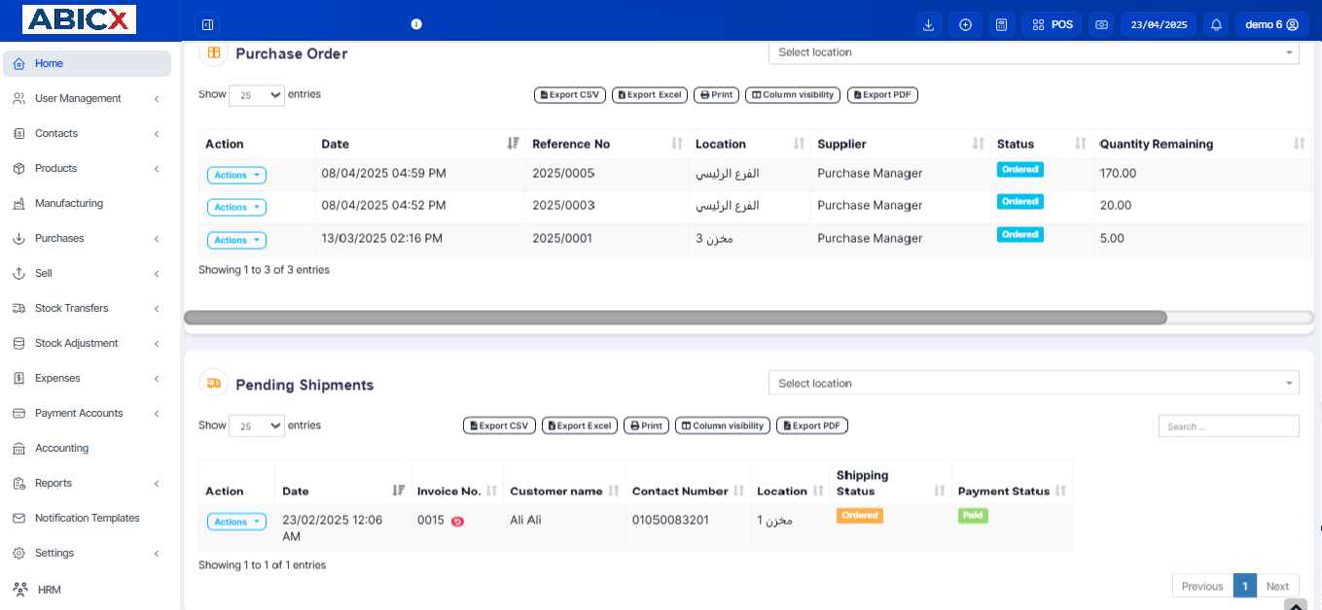Viewport: 1322px width, 610px height.
Task: Open the notifications bell
Action: coord(1216,23)
